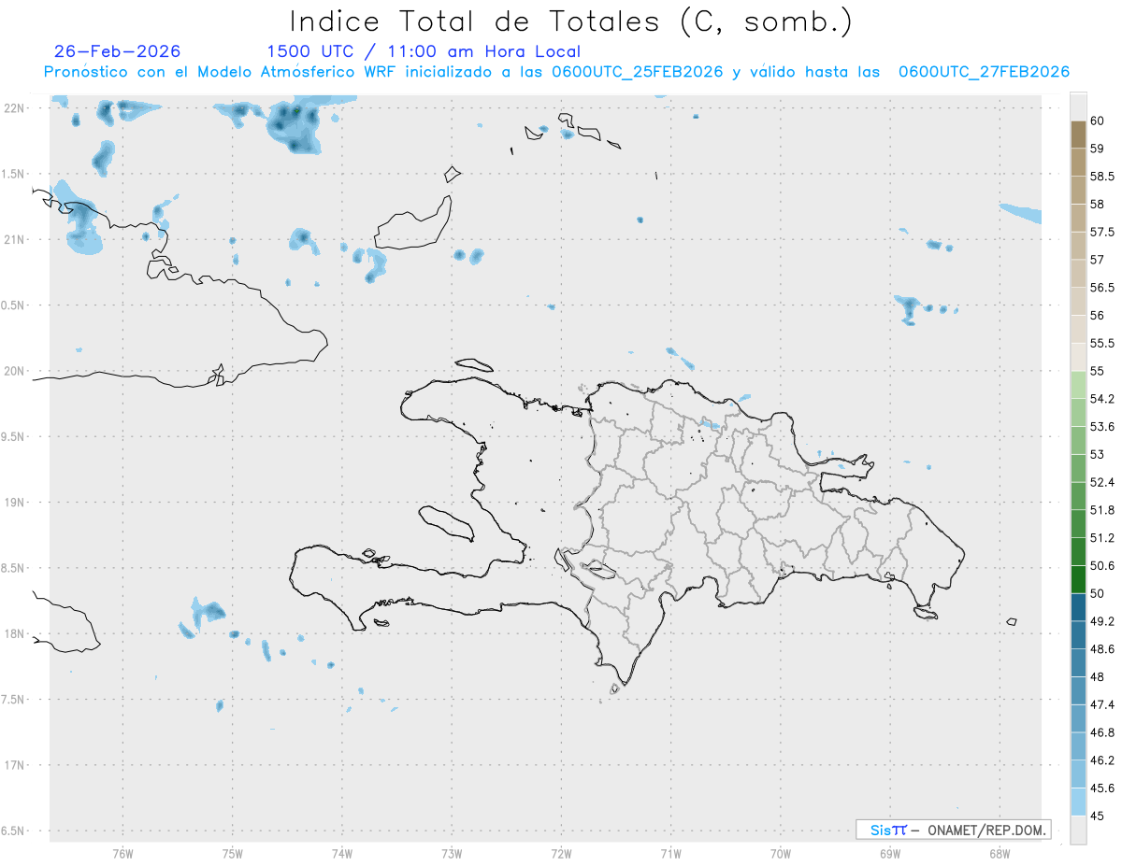Click the 69W longitude axis label
The width and height of the screenshot is (1122, 866).
[x=889, y=853]
